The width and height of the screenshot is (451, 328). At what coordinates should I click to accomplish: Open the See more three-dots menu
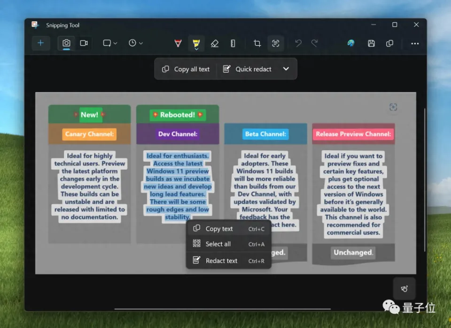415,43
